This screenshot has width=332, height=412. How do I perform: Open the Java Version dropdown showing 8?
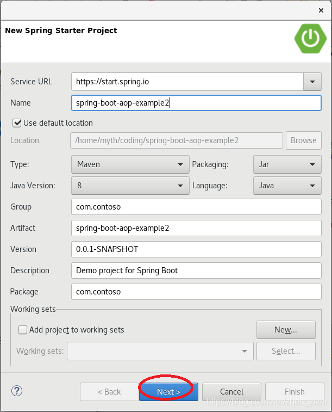coord(130,186)
